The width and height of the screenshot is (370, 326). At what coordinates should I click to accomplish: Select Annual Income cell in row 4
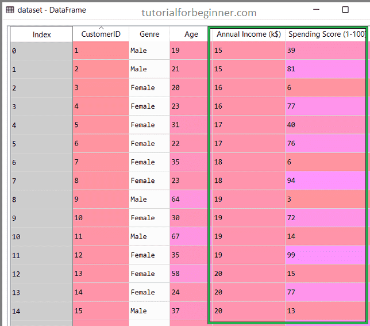[249, 125]
